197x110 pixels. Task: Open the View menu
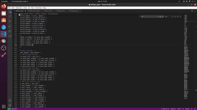(x=25, y=8)
